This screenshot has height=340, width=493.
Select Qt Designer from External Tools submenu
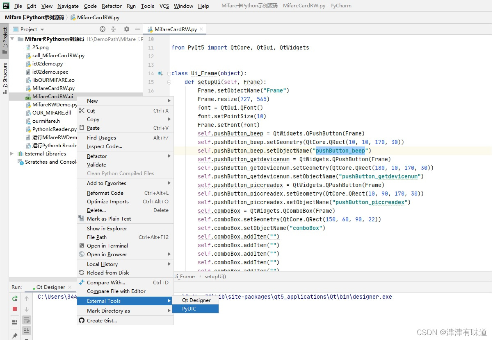coord(195,300)
